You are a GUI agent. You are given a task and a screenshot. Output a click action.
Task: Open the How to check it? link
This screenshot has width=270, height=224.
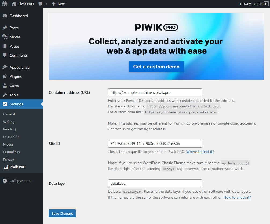[x=237, y=197]
